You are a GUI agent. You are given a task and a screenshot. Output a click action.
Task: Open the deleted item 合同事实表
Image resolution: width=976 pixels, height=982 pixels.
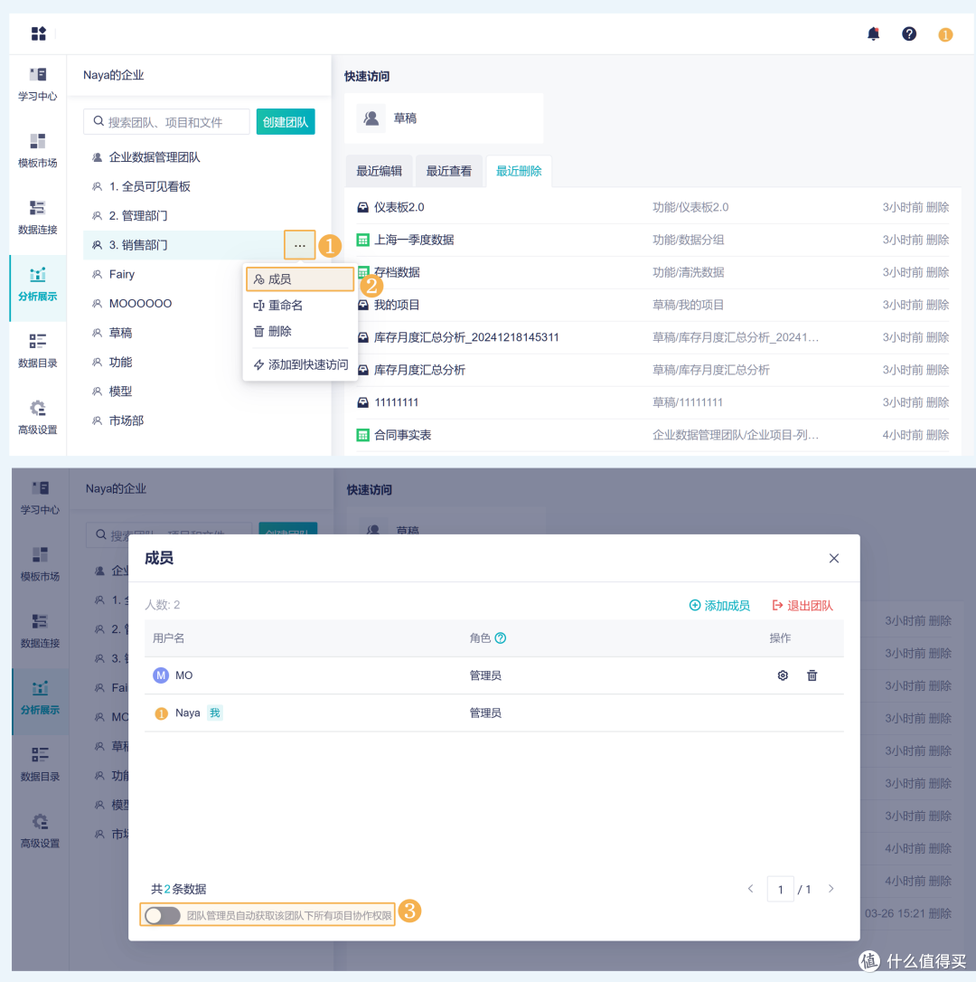pyautogui.click(x=402, y=435)
